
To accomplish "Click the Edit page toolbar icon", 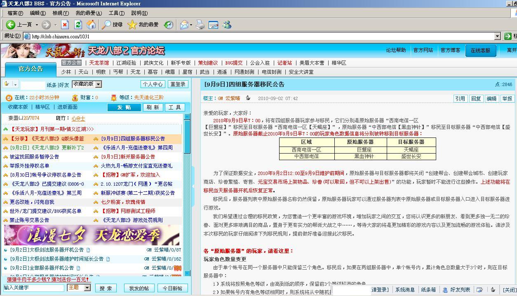I will coord(214,25).
